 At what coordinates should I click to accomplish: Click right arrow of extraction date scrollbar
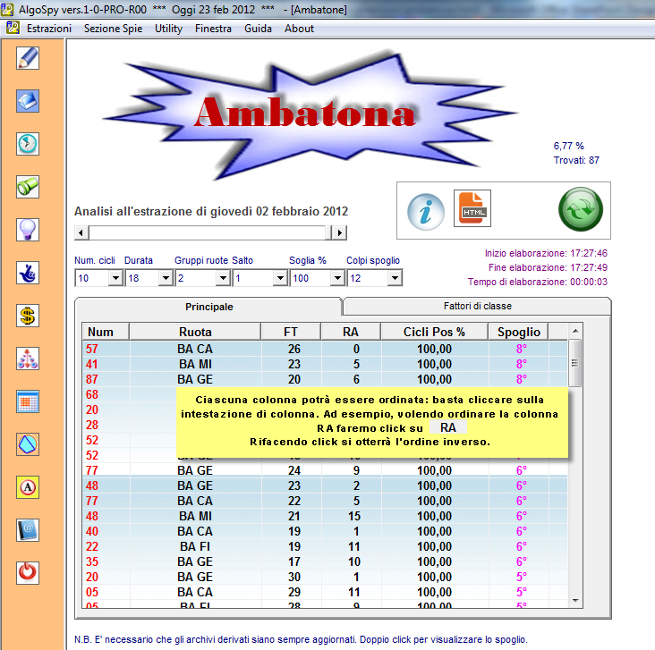[339, 232]
